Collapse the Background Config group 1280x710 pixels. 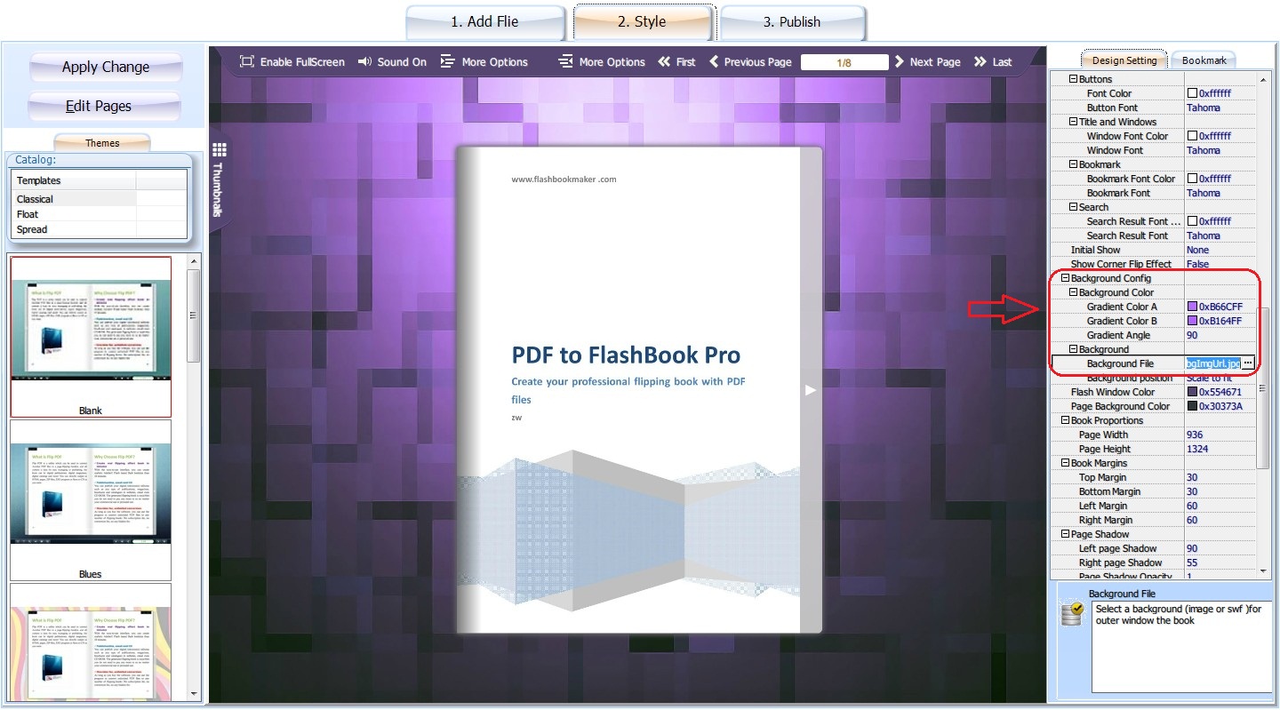tap(1065, 278)
